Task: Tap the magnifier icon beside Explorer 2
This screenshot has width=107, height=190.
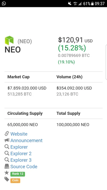Action: [x=7, y=153]
